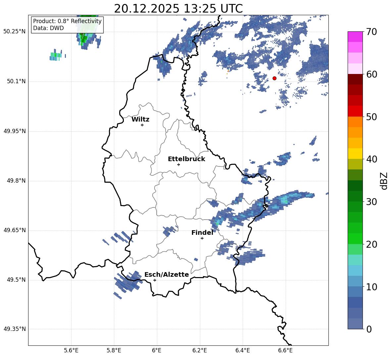Click the yellow colorbar segment near 40
Viewport: 392px width, 357px height.
(355, 154)
